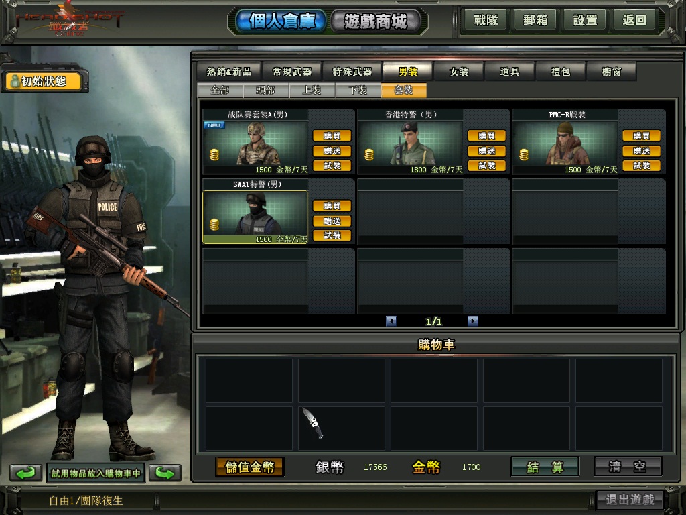The width and height of the screenshot is (686, 515).
Task: Filter by 下裝 bottom subcategory
Action: (x=358, y=91)
